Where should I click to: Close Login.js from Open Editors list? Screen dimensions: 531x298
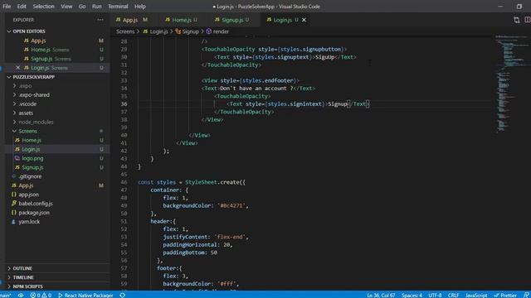point(18,68)
